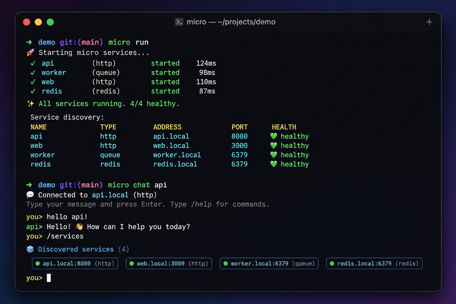The width and height of the screenshot is (456, 304).
Task: Click the checkmark next to worker started
Action: (33, 73)
